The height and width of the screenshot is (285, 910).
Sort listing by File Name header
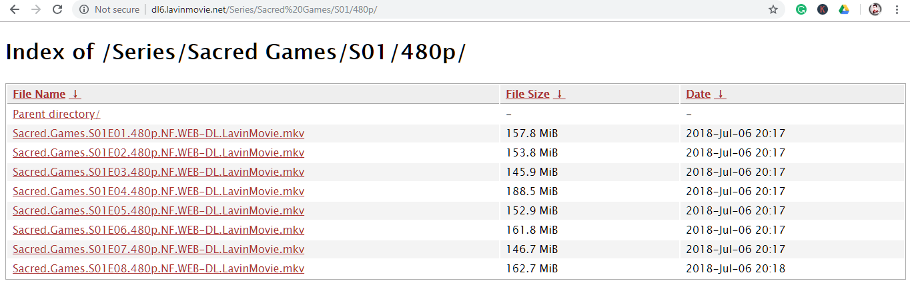tap(39, 94)
